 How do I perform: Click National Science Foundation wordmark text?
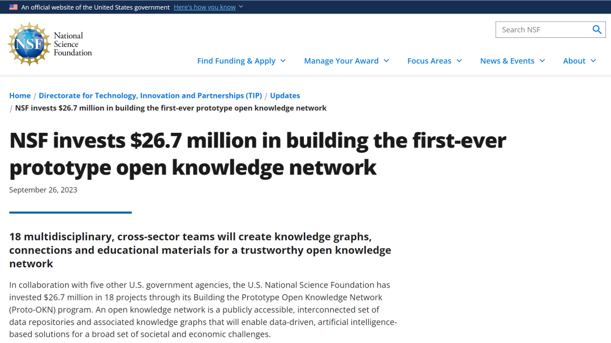[72, 44]
